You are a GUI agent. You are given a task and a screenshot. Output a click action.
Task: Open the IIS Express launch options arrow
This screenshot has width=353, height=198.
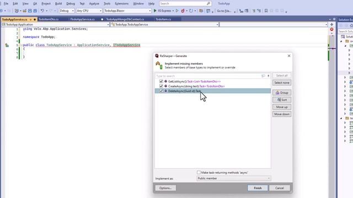[x=173, y=10]
